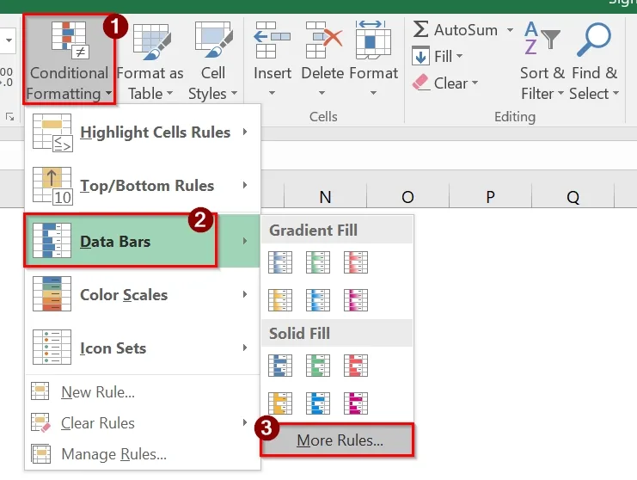Apply Solid Fill red data bar

tap(356, 366)
